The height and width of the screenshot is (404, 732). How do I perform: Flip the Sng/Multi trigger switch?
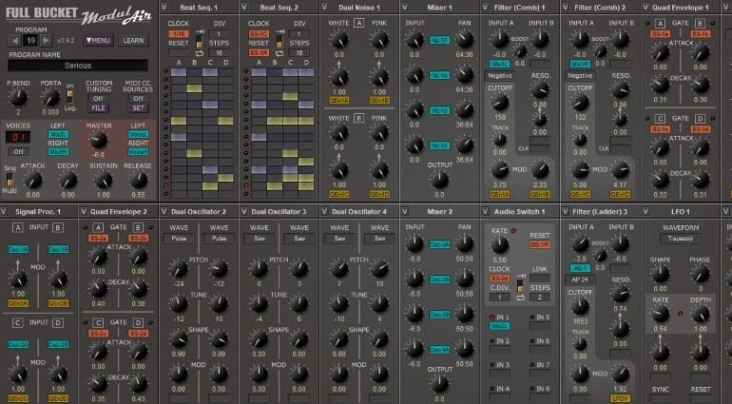(9, 180)
